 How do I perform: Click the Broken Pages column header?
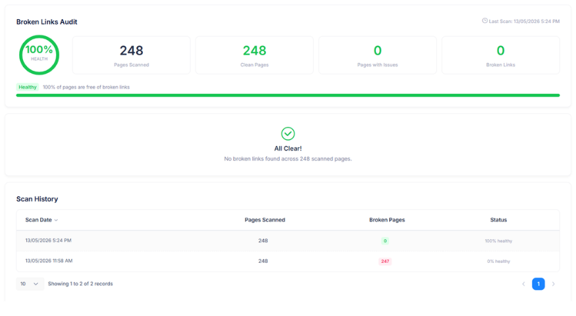coord(387,220)
